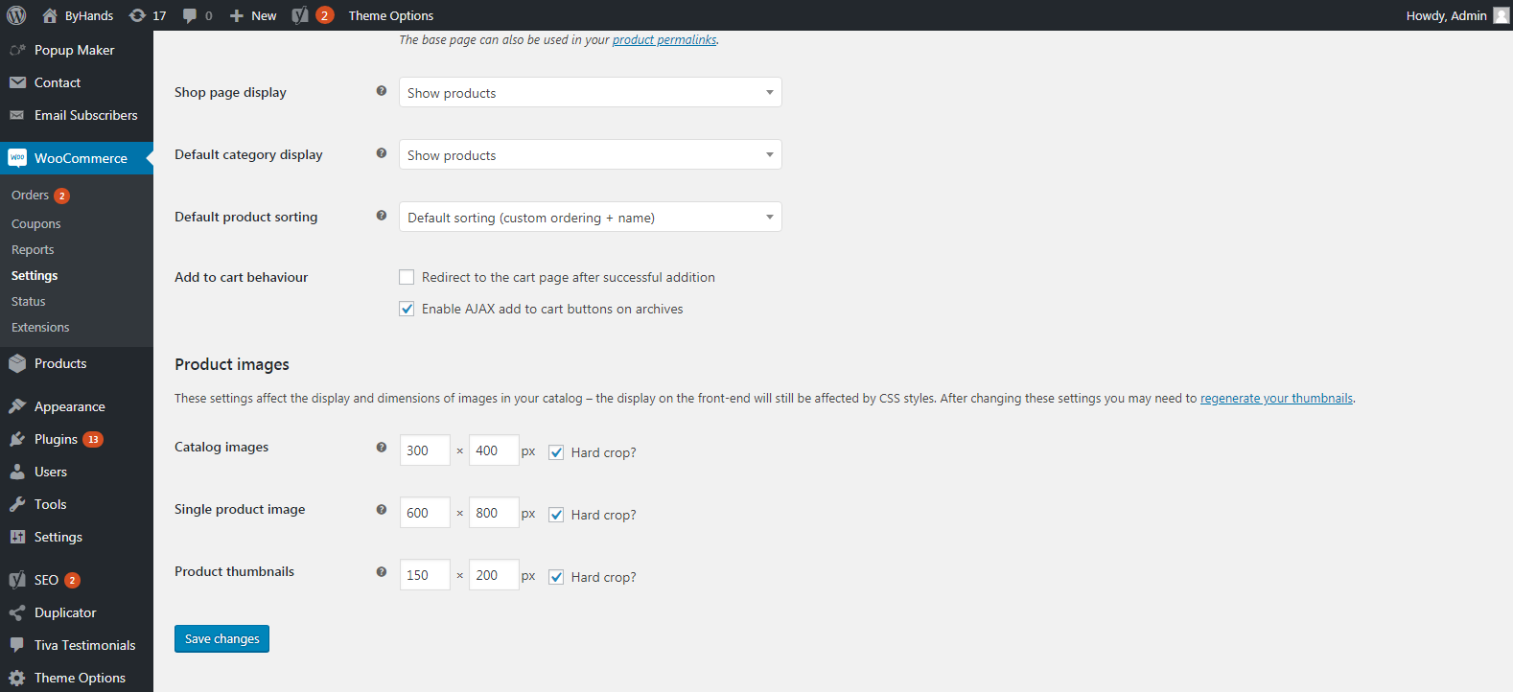1513x692 pixels.
Task: Expand Default category display dropdown
Action: tap(590, 154)
